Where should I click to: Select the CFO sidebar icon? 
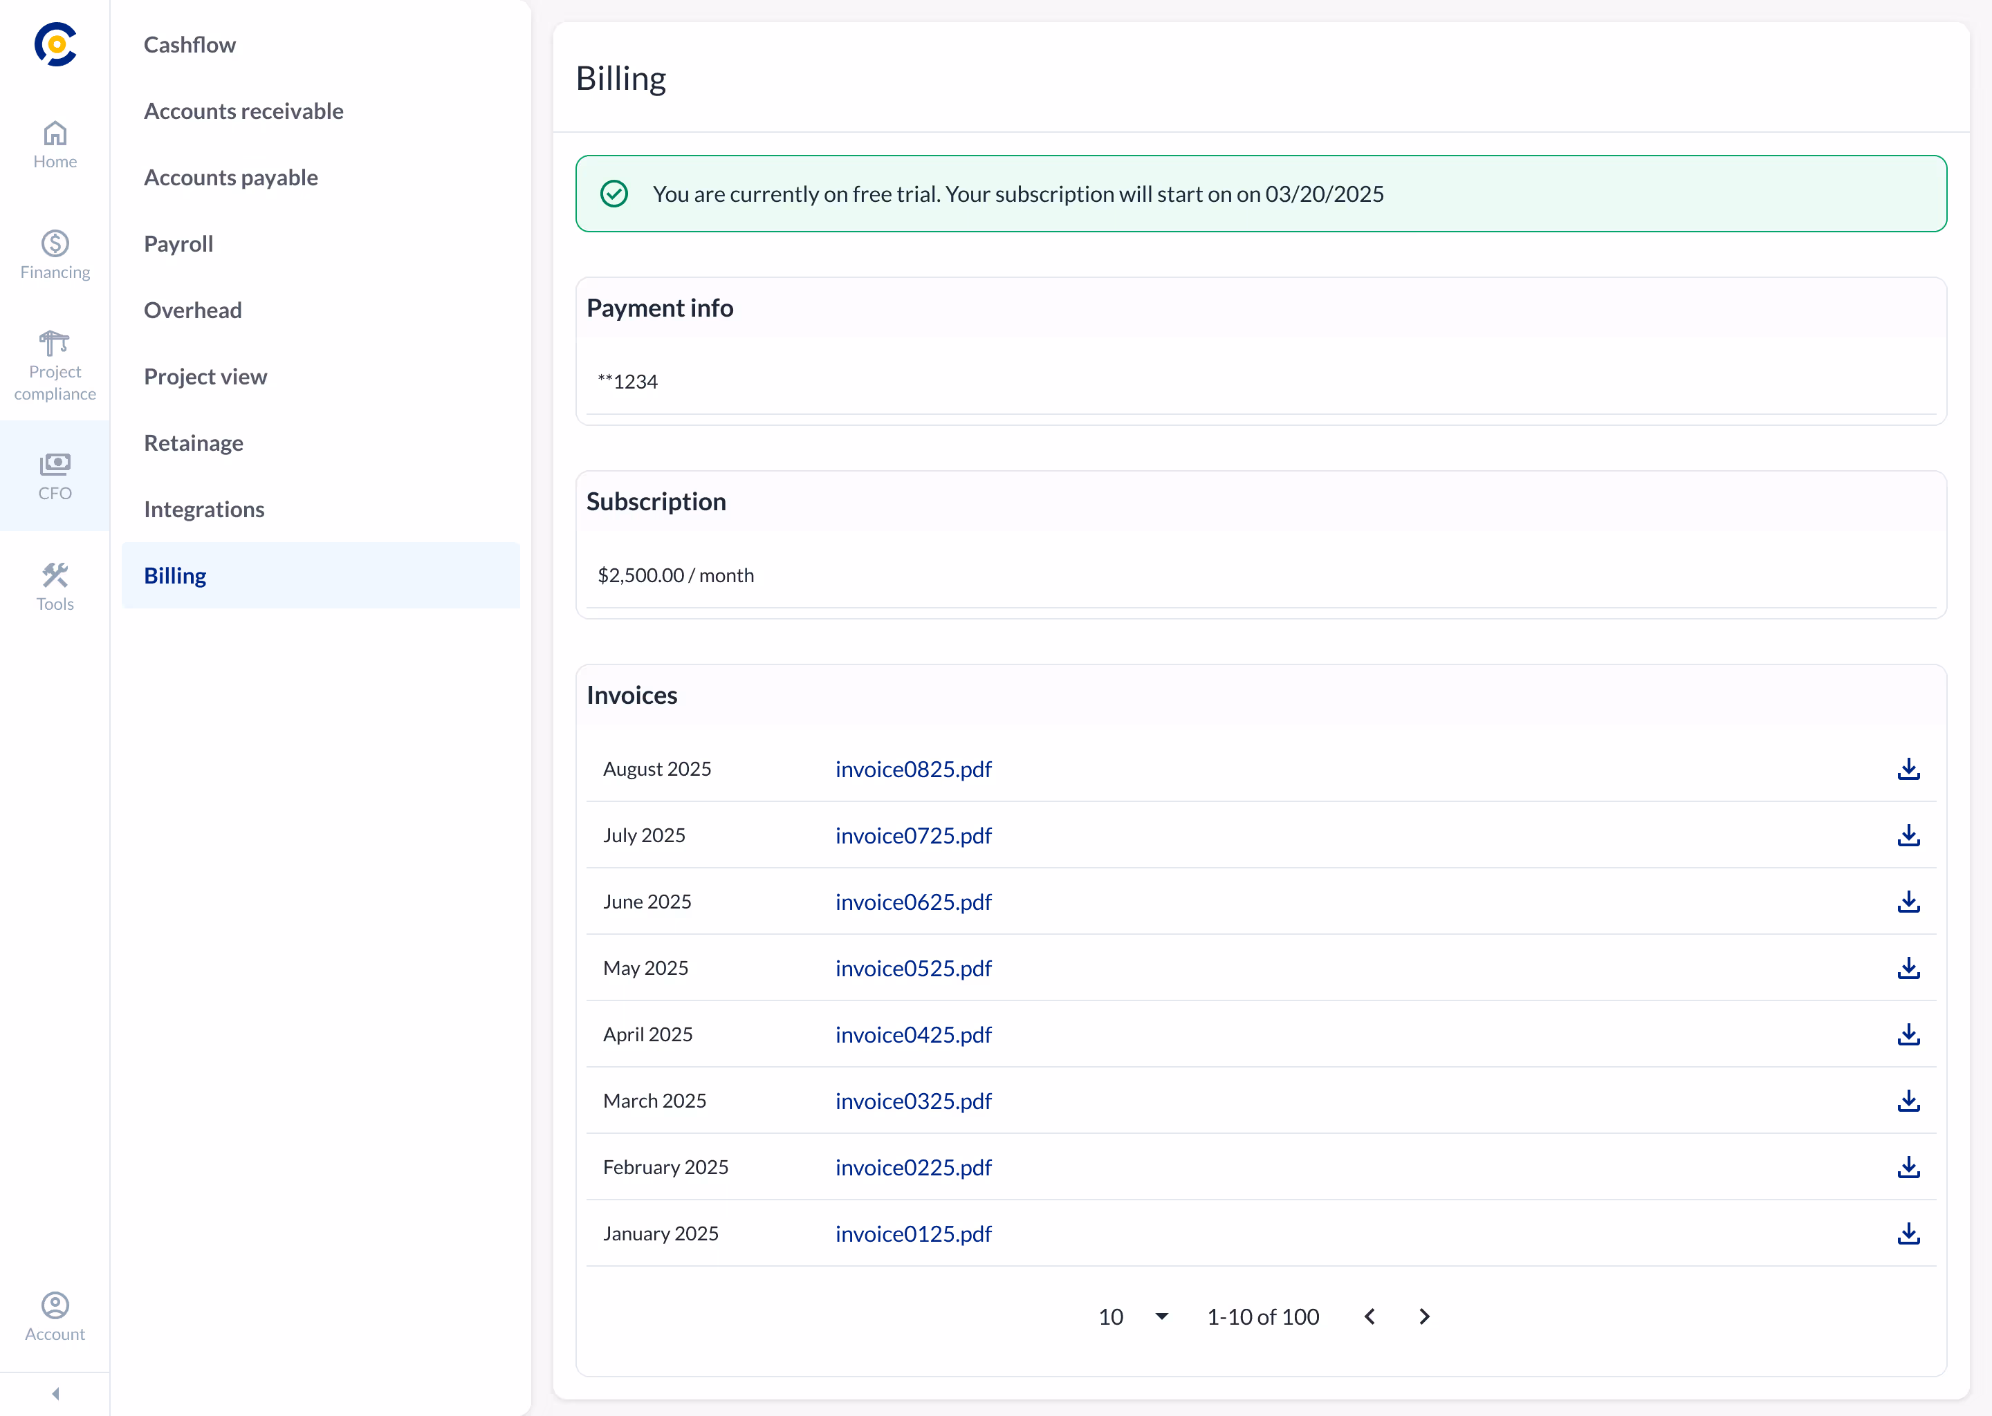pyautogui.click(x=55, y=476)
